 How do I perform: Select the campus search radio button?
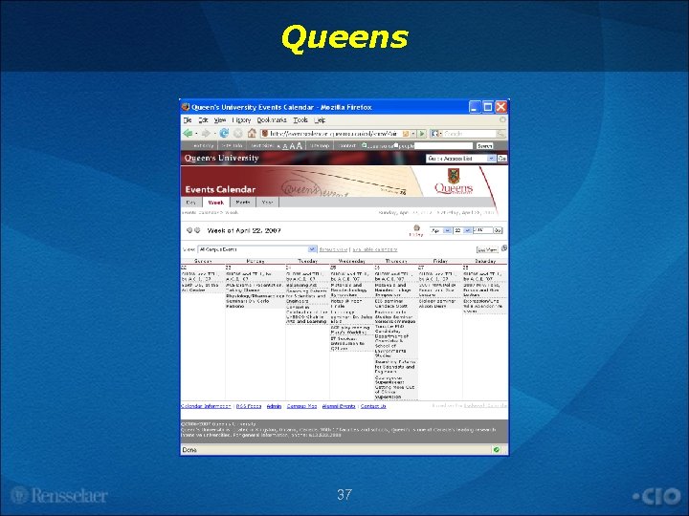364,145
